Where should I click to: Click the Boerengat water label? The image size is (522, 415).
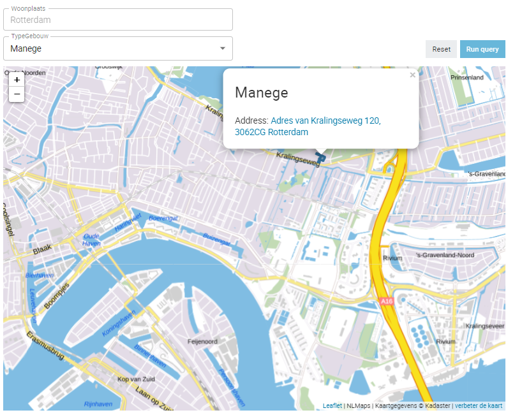(x=163, y=218)
